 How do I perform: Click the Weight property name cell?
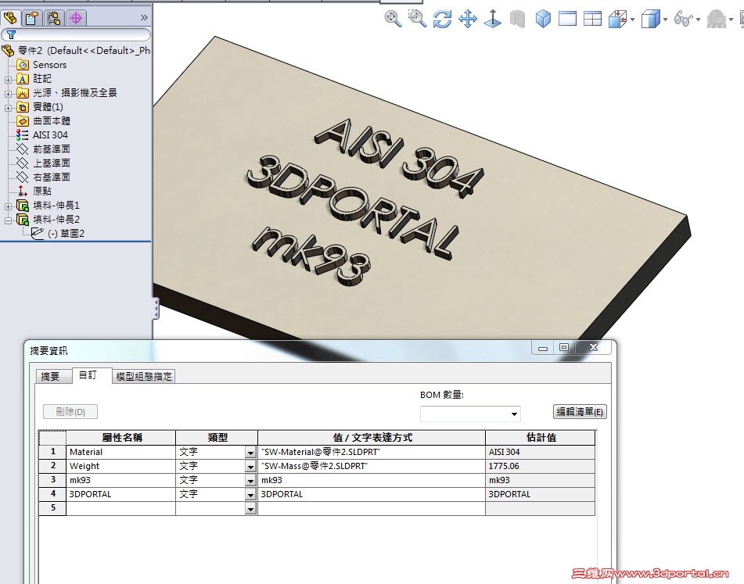121,466
